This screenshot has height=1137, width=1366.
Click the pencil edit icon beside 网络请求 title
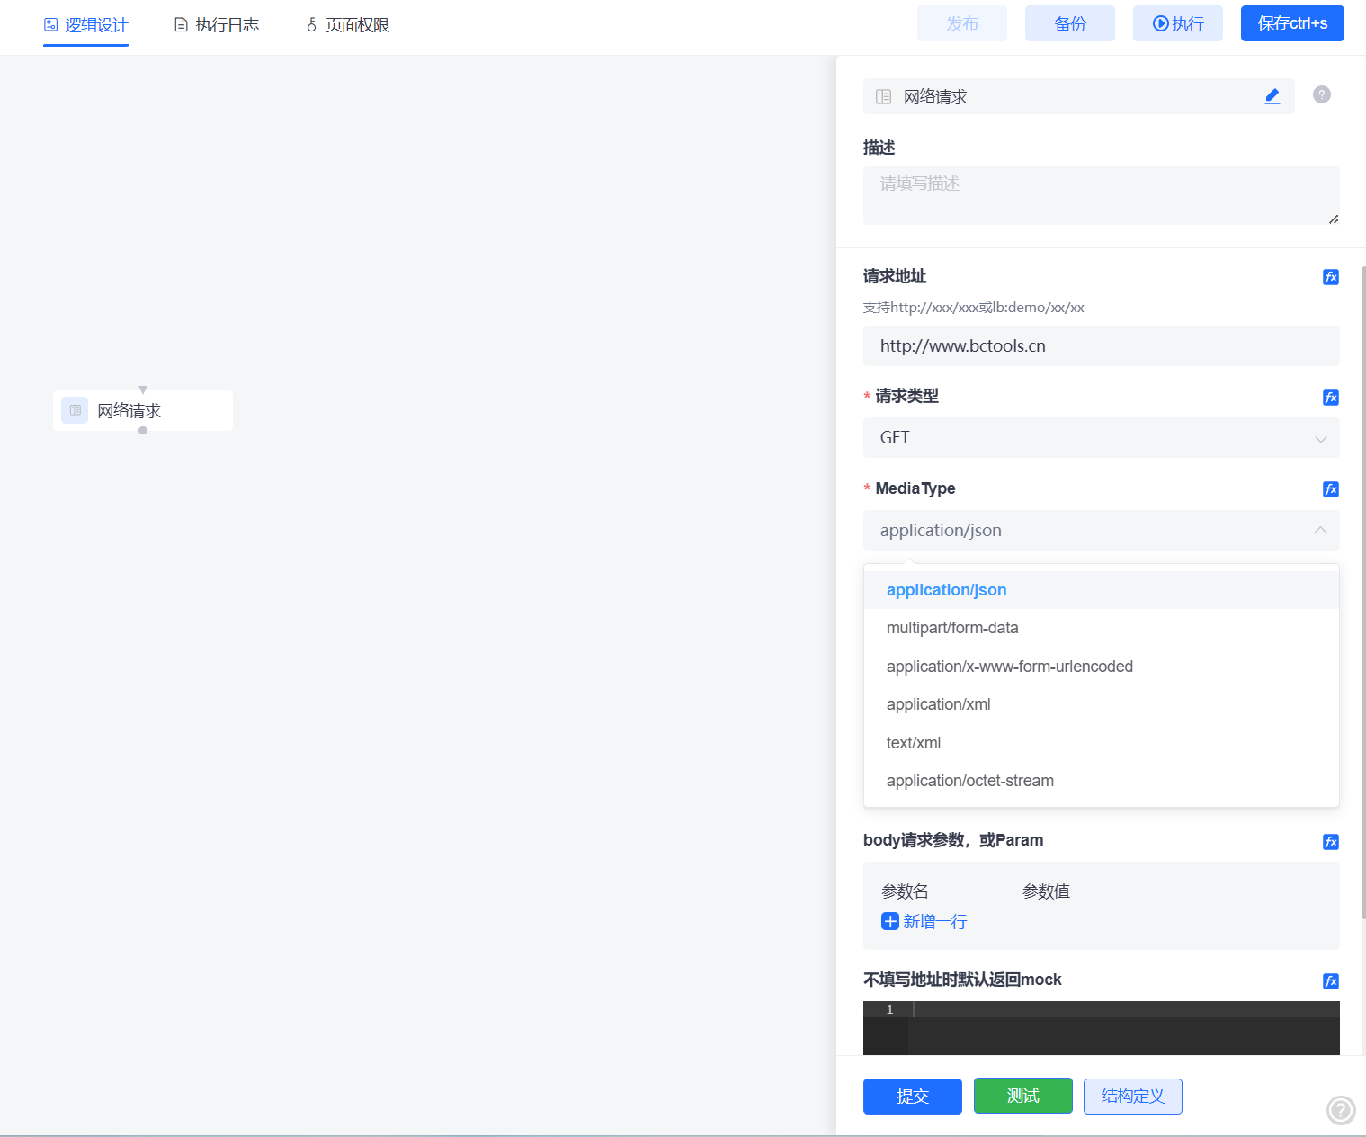(x=1272, y=95)
